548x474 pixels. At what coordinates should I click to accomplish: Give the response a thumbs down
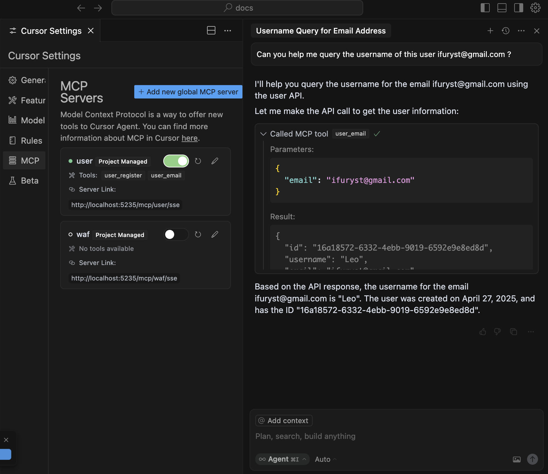(497, 332)
